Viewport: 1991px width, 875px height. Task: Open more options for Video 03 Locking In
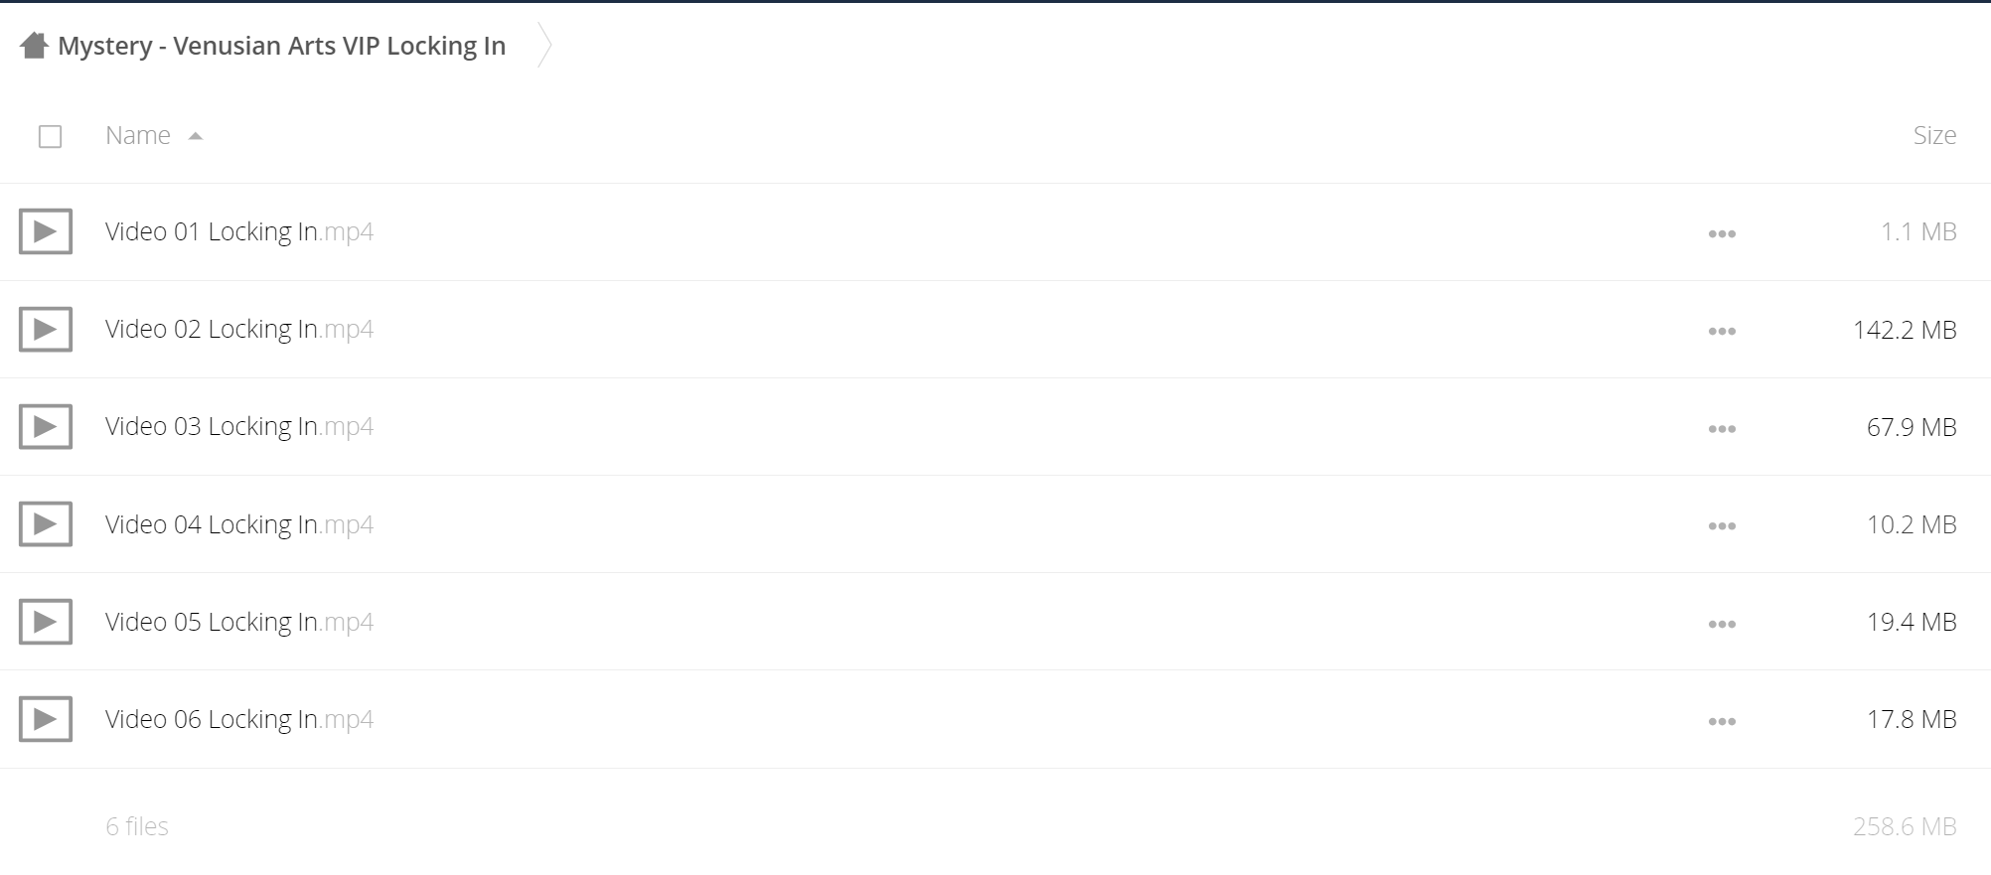[x=1722, y=428]
